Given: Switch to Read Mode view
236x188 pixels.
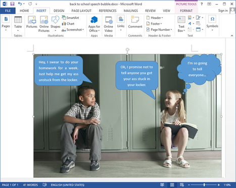Looking at the screenshot, I should point(162,185).
